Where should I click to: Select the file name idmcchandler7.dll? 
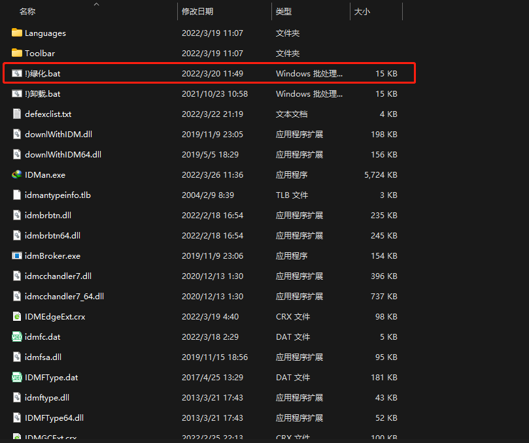(58, 276)
